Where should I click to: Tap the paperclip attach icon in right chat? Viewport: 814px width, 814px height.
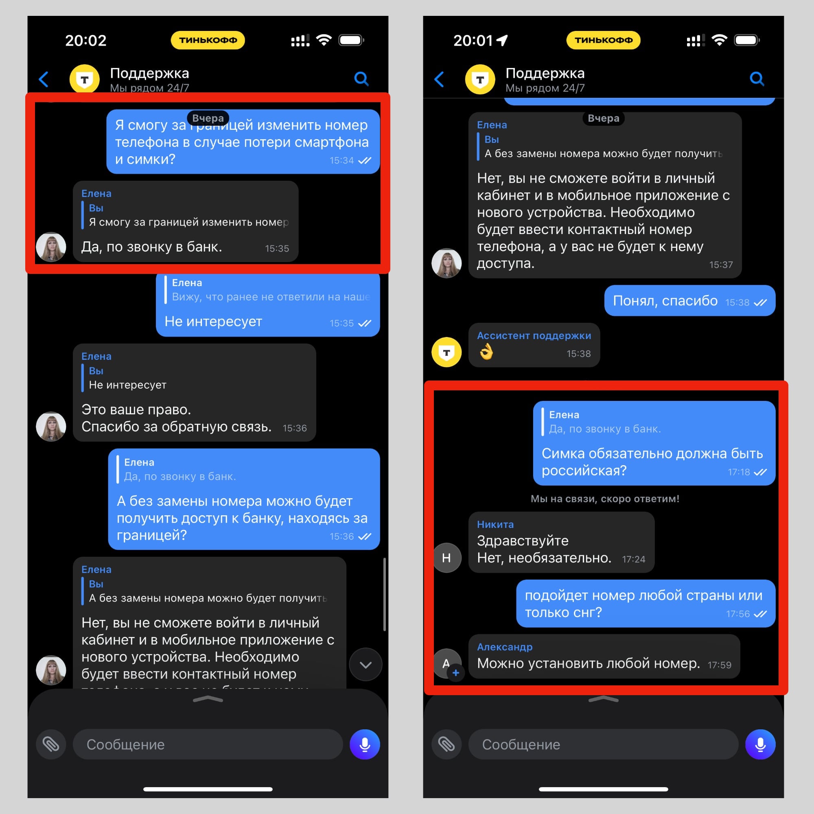446,744
